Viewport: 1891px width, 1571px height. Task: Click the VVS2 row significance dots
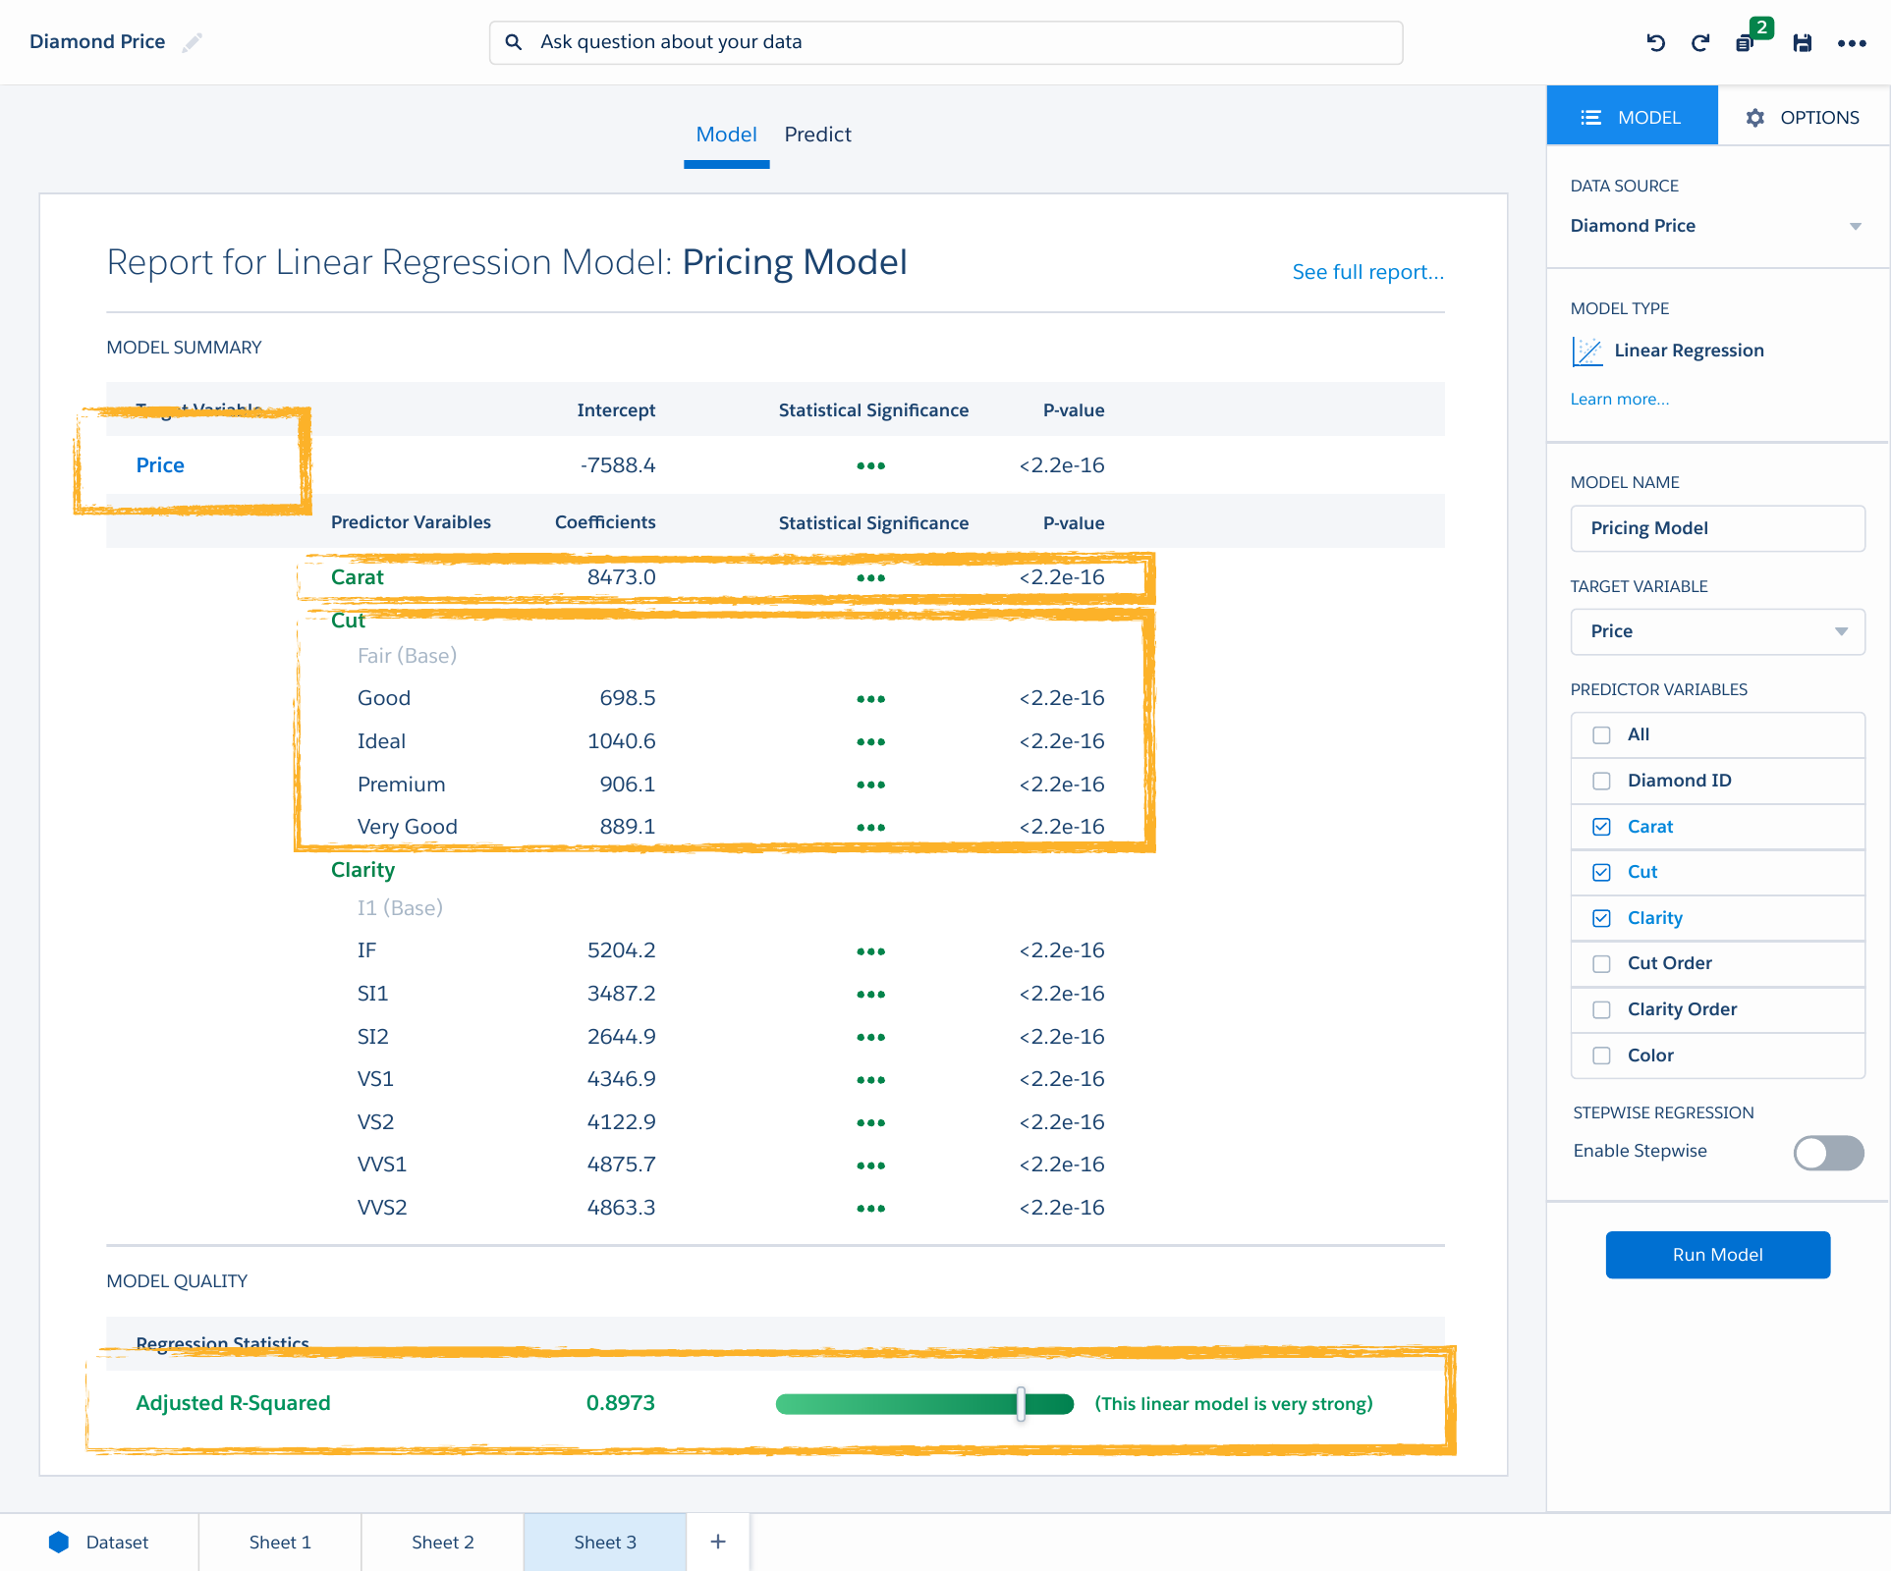click(x=870, y=1209)
